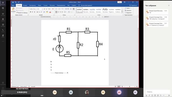Decrease the paragraph indent

[x=66, y=9]
